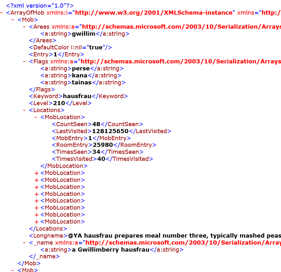This screenshot has width=281, height=272.
Task: Collapse the Areas node
Action: [x=24, y=27]
